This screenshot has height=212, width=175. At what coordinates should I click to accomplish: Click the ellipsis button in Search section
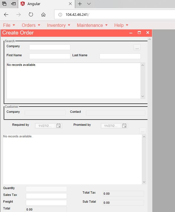137,47
